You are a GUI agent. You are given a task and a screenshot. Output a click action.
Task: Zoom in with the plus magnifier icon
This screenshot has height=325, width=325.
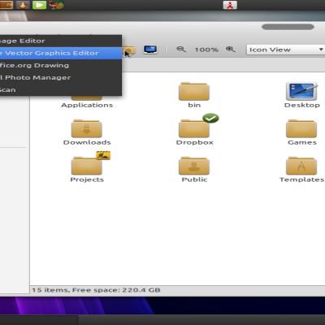[231, 50]
